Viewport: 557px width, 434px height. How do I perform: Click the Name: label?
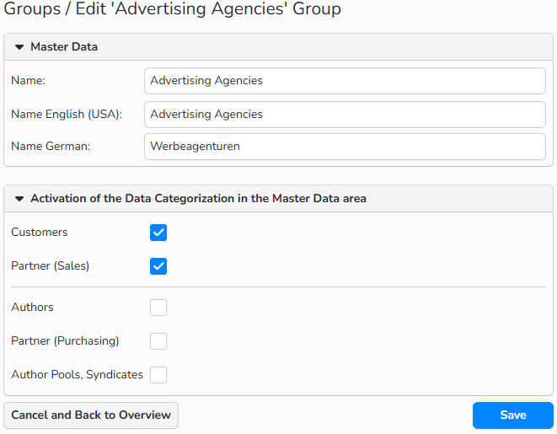coord(29,81)
